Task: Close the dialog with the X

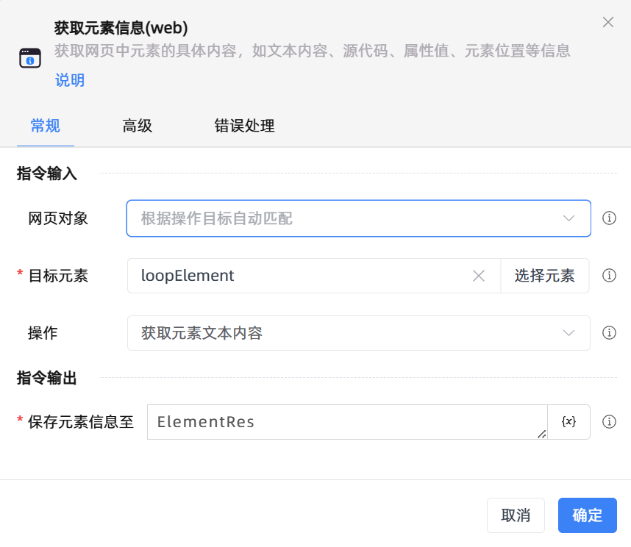Action: click(x=607, y=22)
